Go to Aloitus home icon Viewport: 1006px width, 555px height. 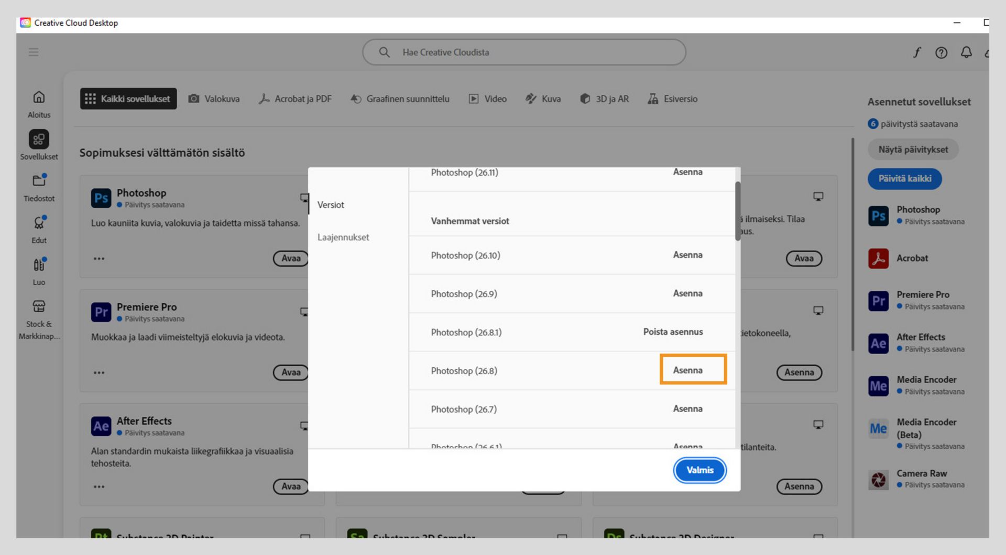[39, 97]
